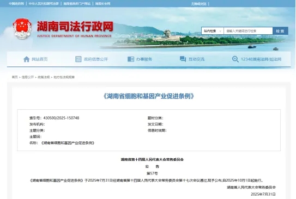Click the 检索 search button
296x199 pixels.
tap(280, 31)
